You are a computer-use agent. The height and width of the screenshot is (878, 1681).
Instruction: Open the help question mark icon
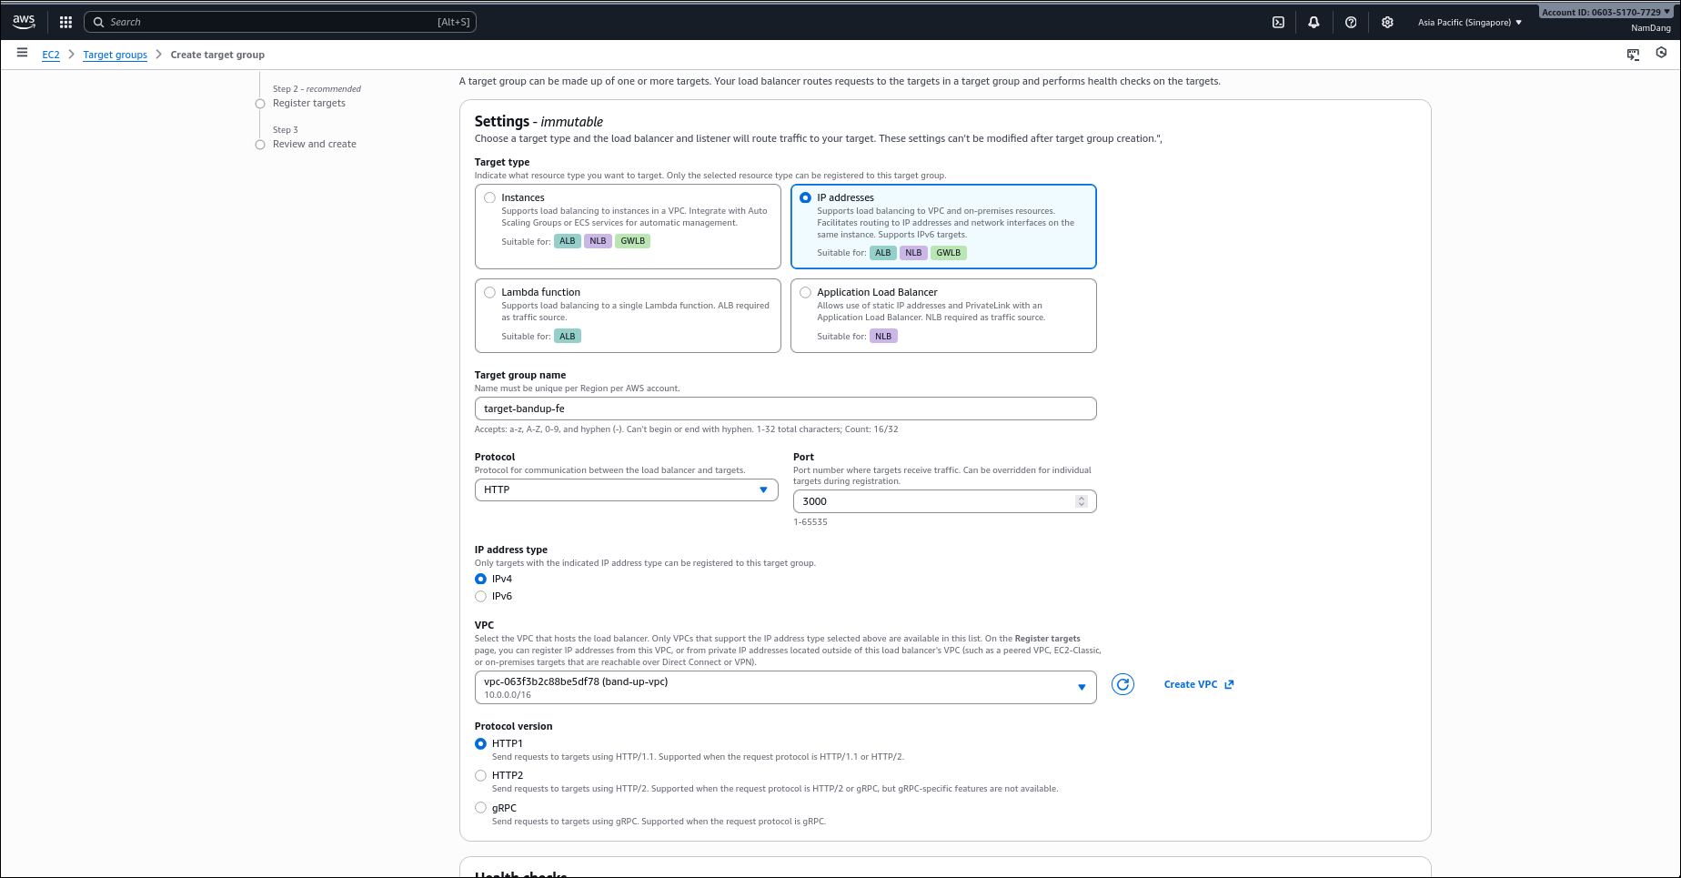(1351, 22)
